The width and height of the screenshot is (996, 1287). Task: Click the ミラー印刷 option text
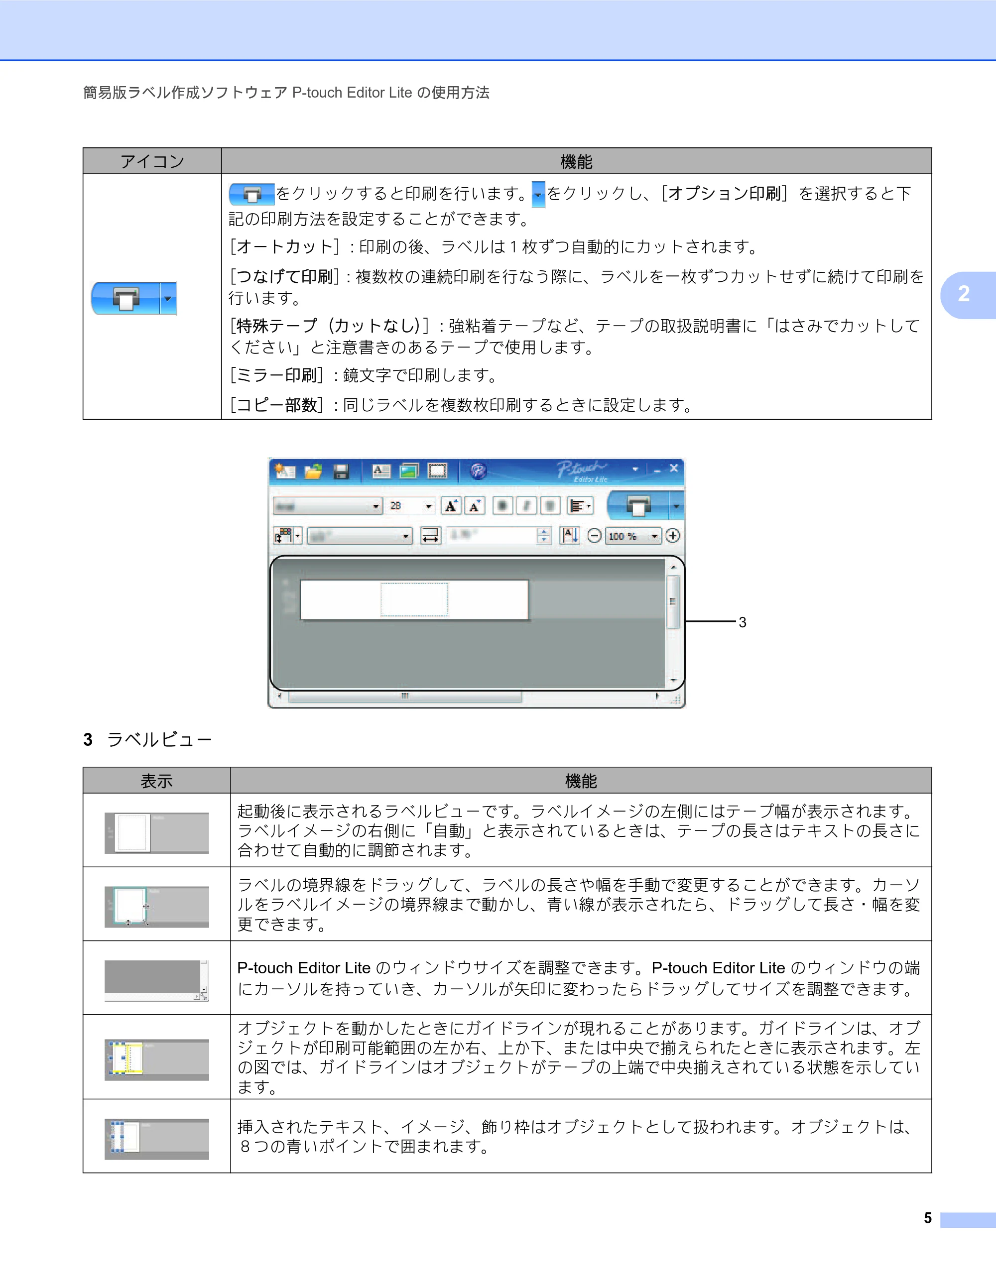point(276,375)
